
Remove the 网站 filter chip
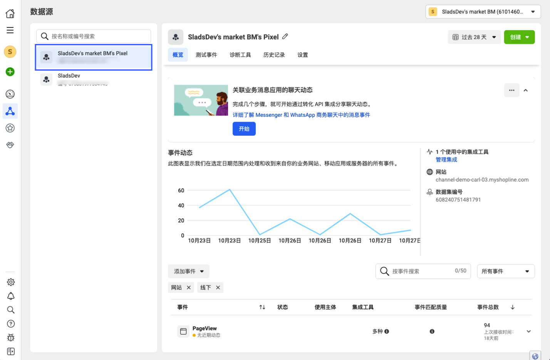189,288
